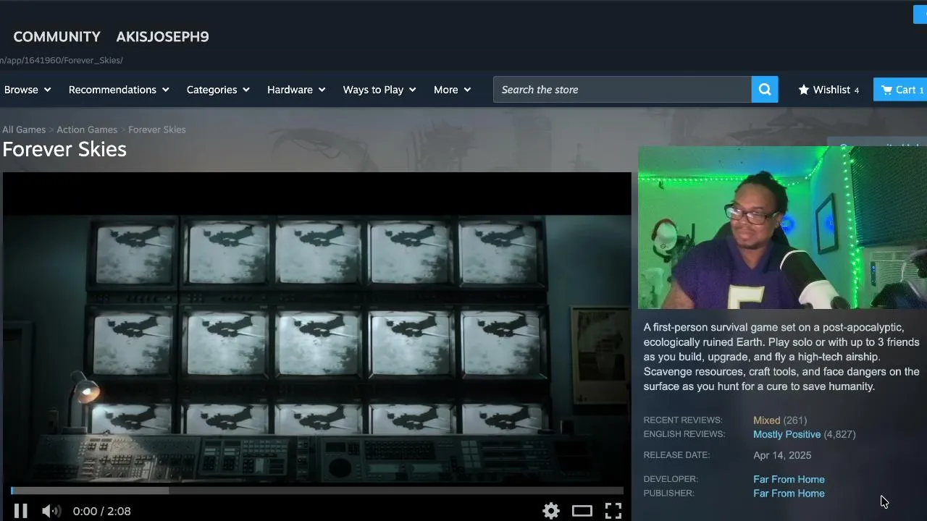Open publisher Far From Home link
The image size is (927, 521).
coord(789,494)
